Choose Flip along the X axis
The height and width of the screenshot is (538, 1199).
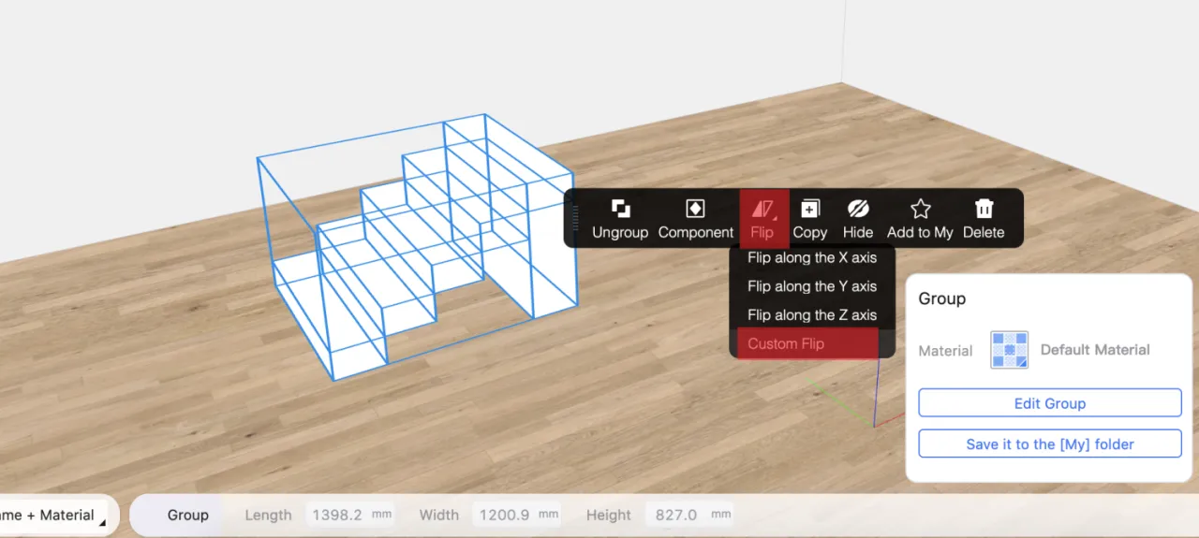pos(811,257)
